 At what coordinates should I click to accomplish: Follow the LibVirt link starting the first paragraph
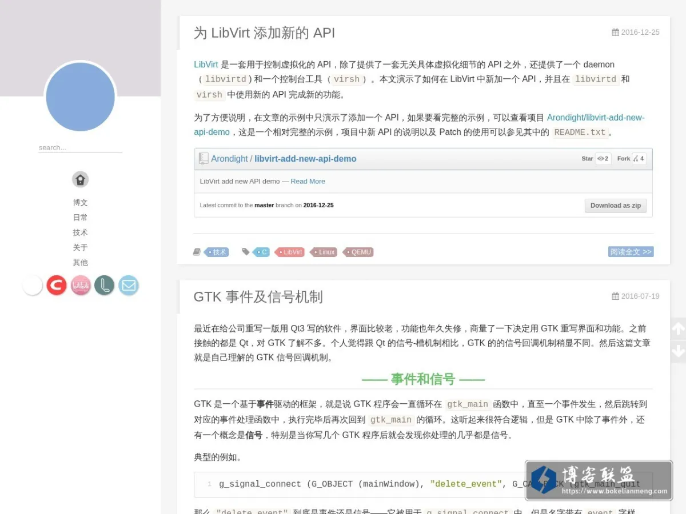[x=206, y=65]
